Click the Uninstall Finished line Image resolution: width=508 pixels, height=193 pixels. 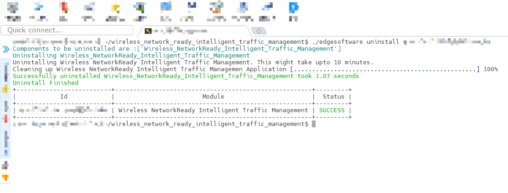tap(45, 83)
